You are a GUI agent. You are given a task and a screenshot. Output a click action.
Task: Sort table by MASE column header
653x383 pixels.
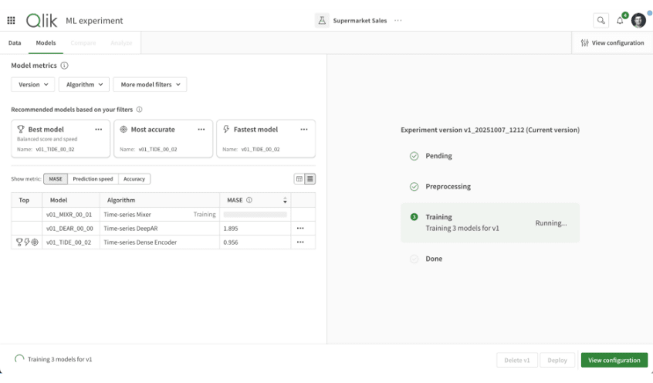[x=285, y=200]
